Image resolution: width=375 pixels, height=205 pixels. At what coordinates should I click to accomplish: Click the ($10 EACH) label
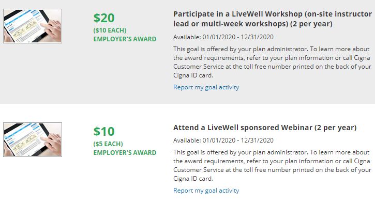[110, 30]
